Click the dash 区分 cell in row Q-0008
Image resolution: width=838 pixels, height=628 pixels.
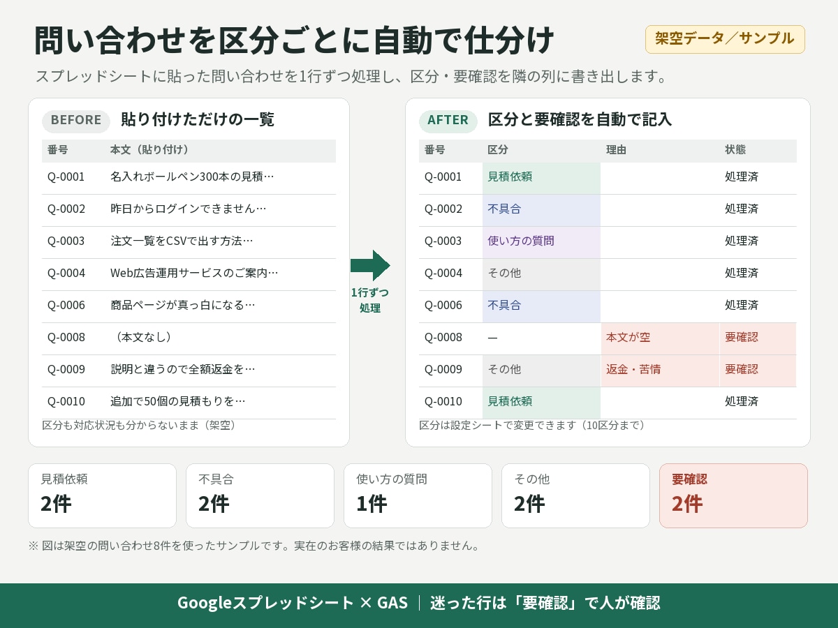(x=541, y=338)
